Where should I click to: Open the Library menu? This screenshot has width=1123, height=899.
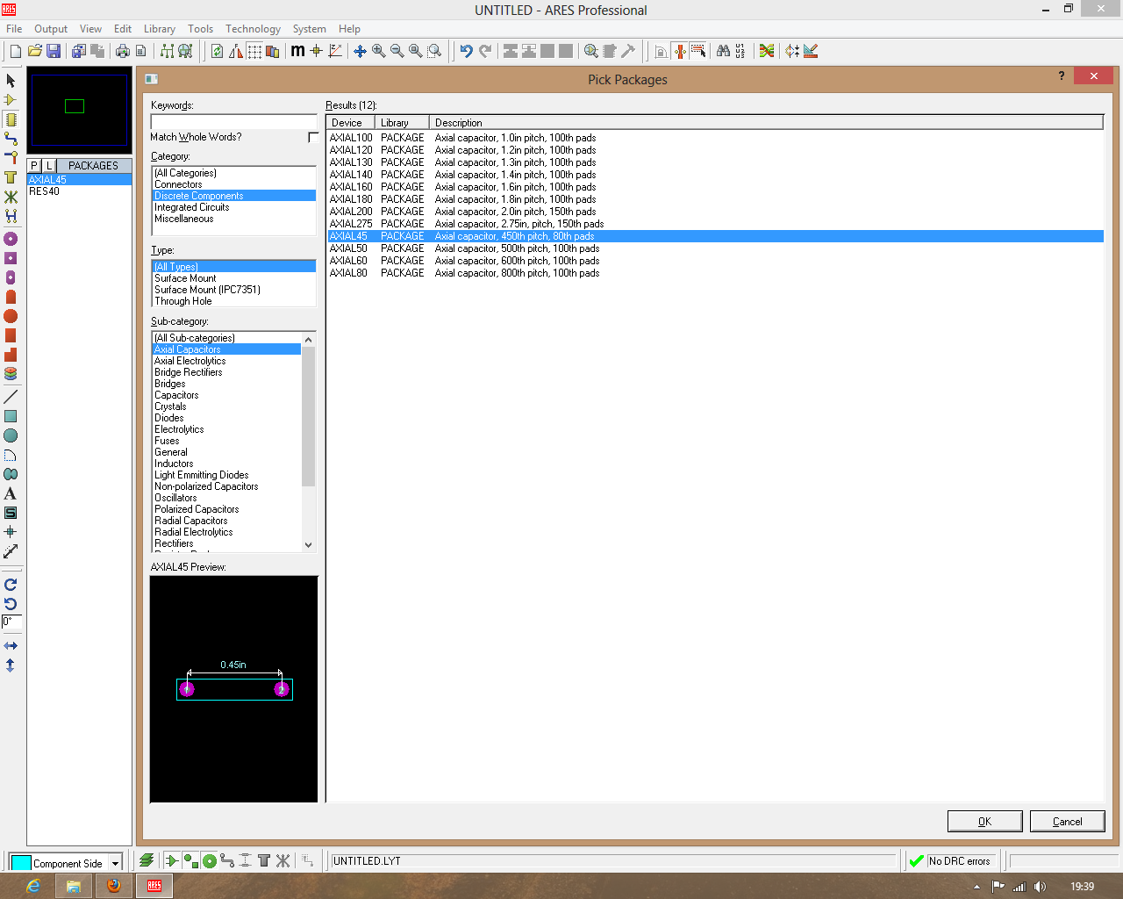click(x=160, y=29)
